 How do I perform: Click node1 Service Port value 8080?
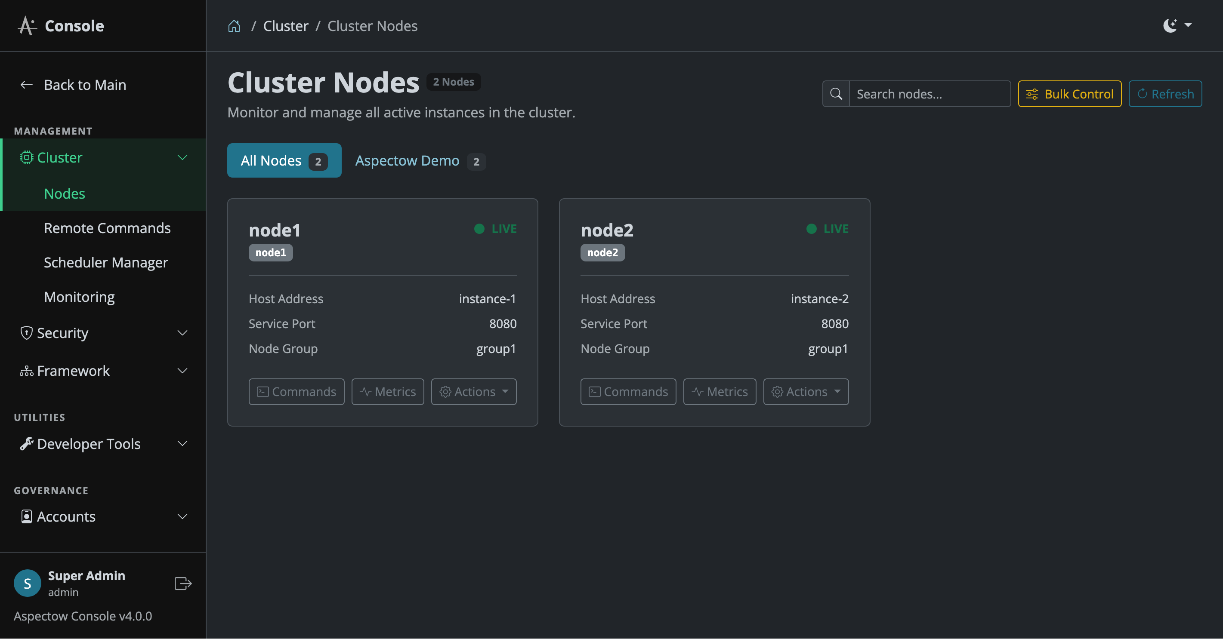pos(503,324)
